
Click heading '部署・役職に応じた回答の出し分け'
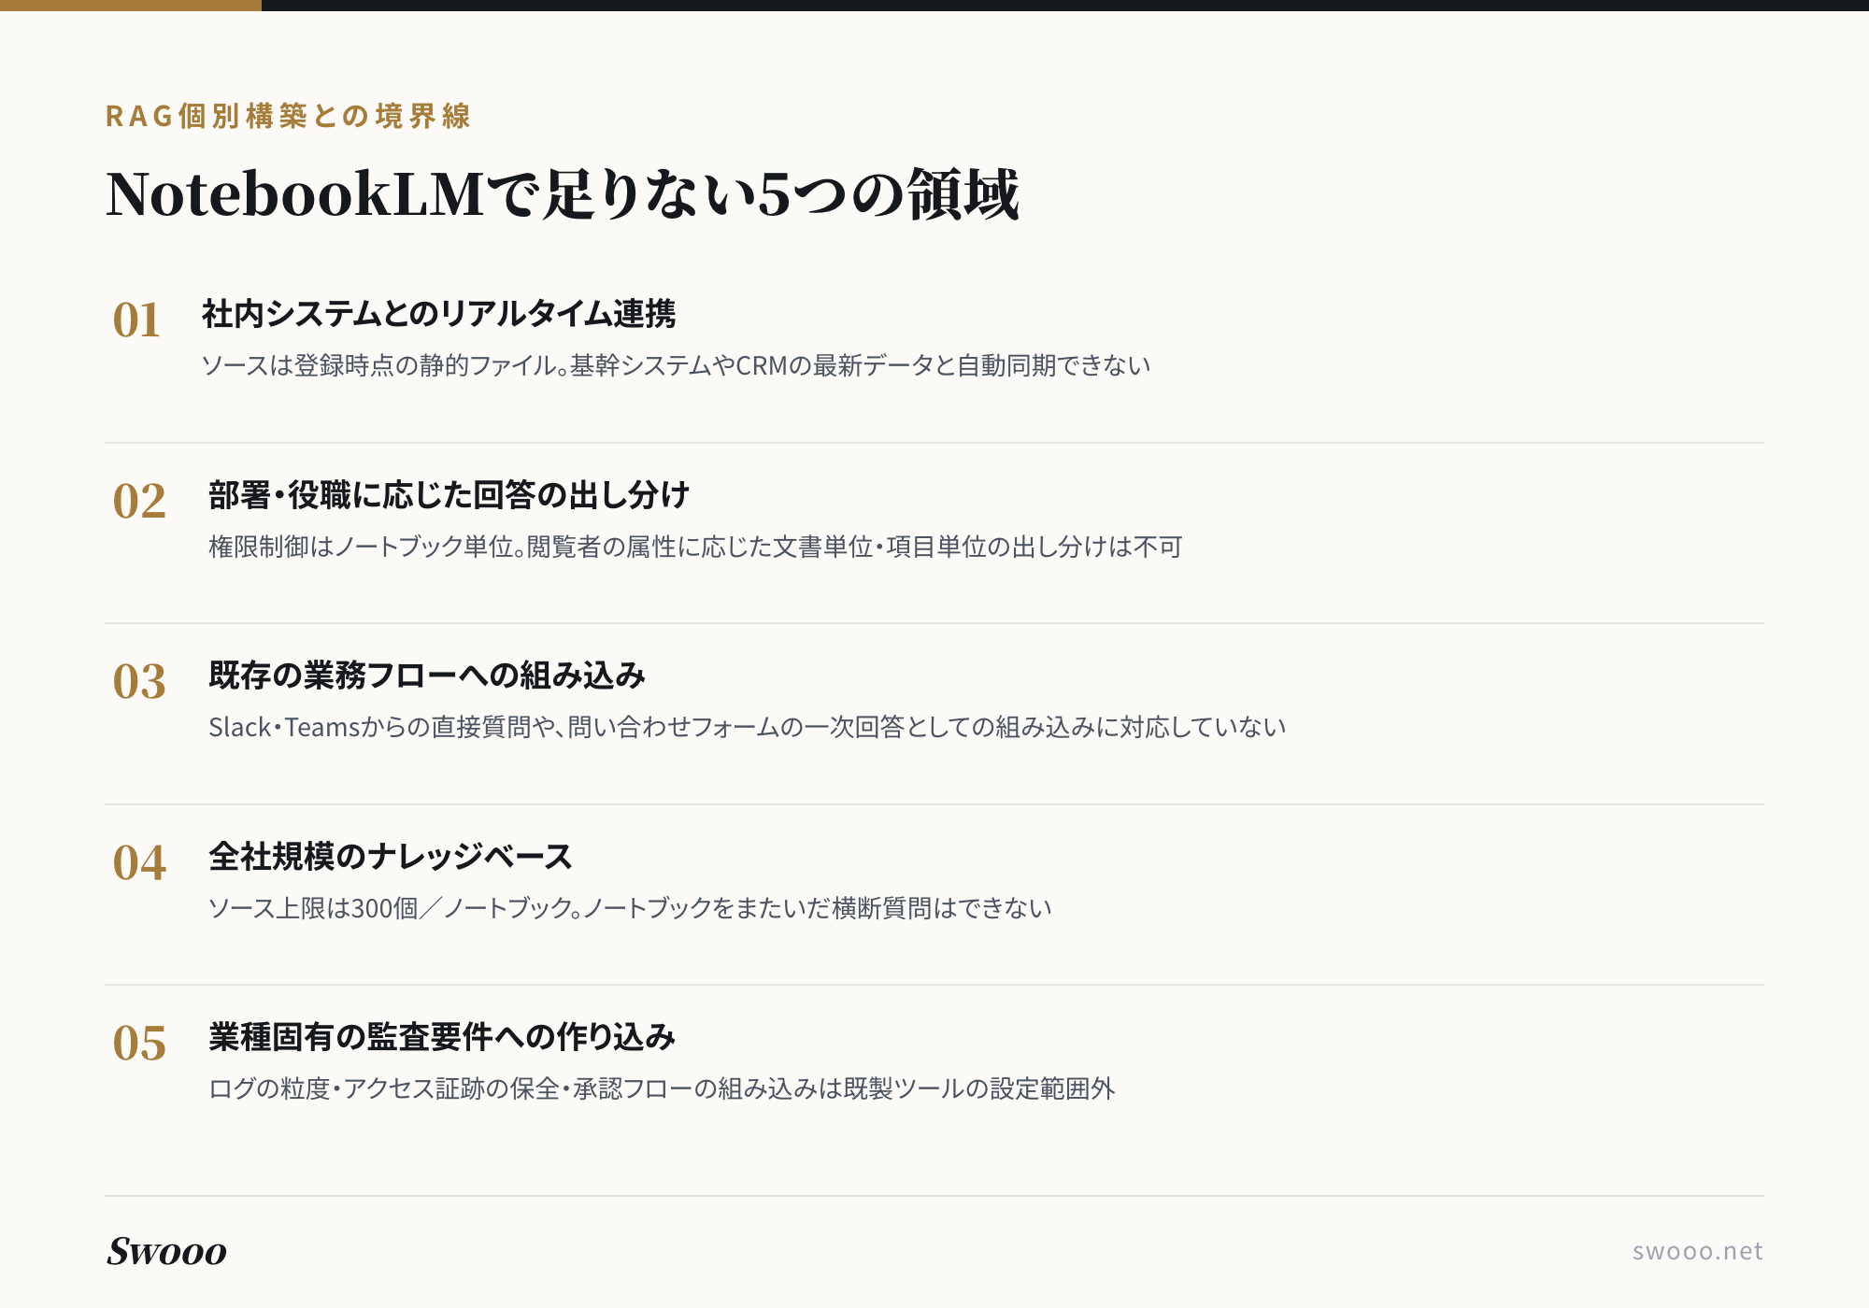(x=449, y=495)
